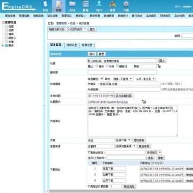Enable the 删除线 (strikethrough) checkbox
Screen dimensions: 193x193
117,66
